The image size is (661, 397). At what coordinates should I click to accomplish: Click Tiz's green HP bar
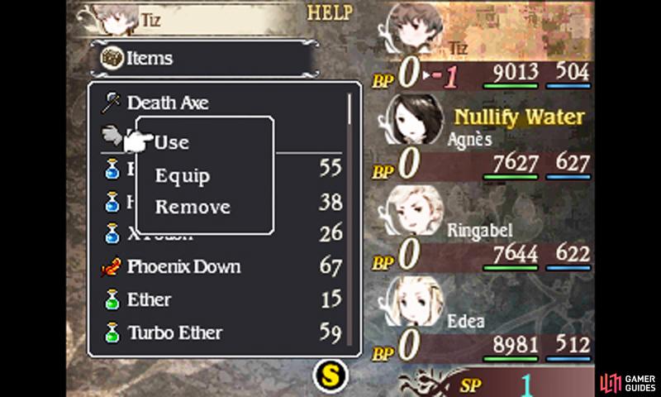tap(510, 86)
